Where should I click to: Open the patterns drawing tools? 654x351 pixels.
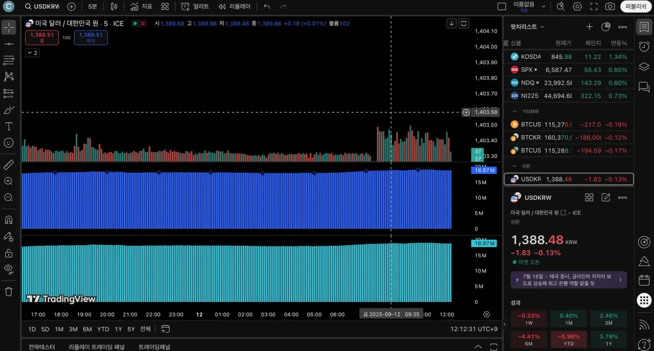pos(9,77)
